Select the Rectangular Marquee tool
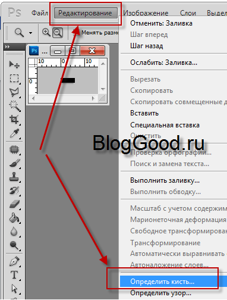This screenshot has width=227, height=300. pyautogui.click(x=14, y=79)
